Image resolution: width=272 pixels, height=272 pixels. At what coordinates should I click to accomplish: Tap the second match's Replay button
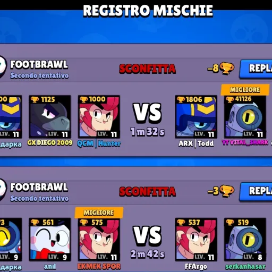[256, 191]
